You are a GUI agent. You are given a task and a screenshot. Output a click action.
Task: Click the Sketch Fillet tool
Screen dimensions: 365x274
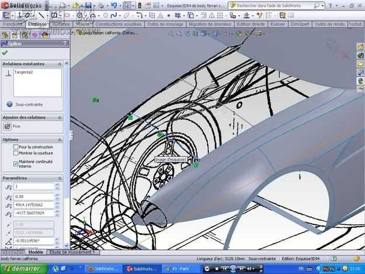pyautogui.click(x=139, y=16)
